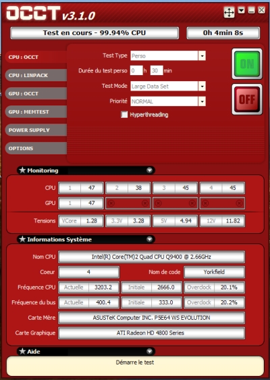Start the test with green ON button
This screenshot has height=380, width=270.
(247, 64)
